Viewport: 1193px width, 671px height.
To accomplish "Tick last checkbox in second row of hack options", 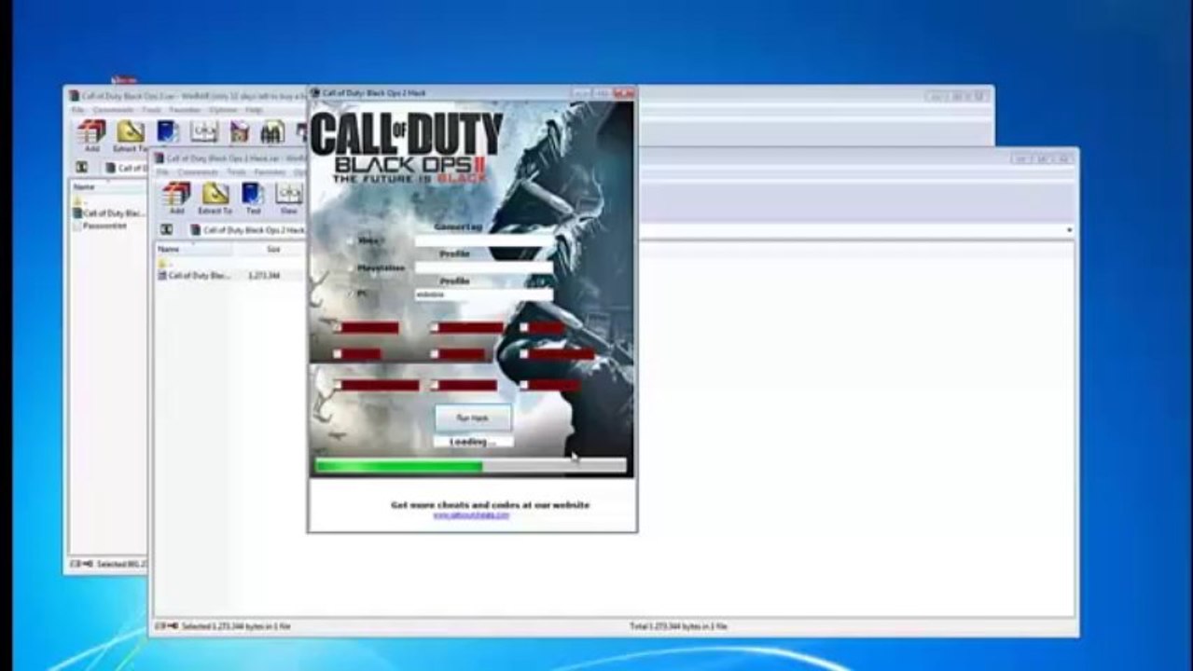I will pyautogui.click(x=524, y=355).
